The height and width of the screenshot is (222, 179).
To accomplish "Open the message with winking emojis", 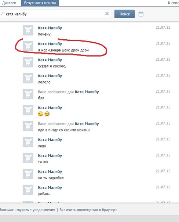I will click(x=44, y=114).
